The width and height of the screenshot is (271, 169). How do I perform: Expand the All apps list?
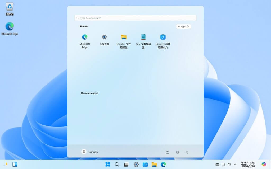point(183,26)
